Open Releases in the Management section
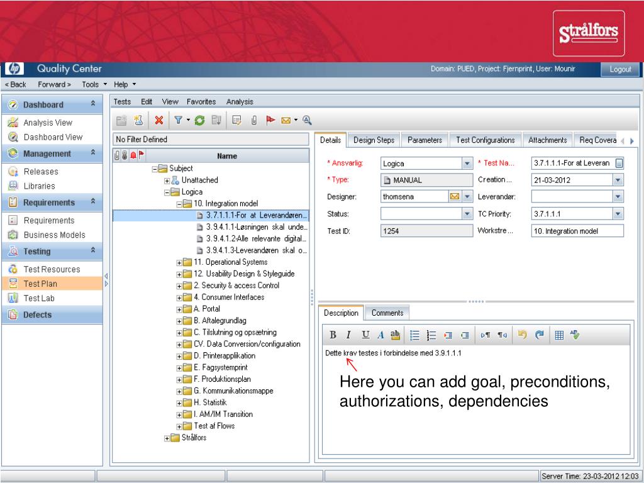 (x=41, y=172)
